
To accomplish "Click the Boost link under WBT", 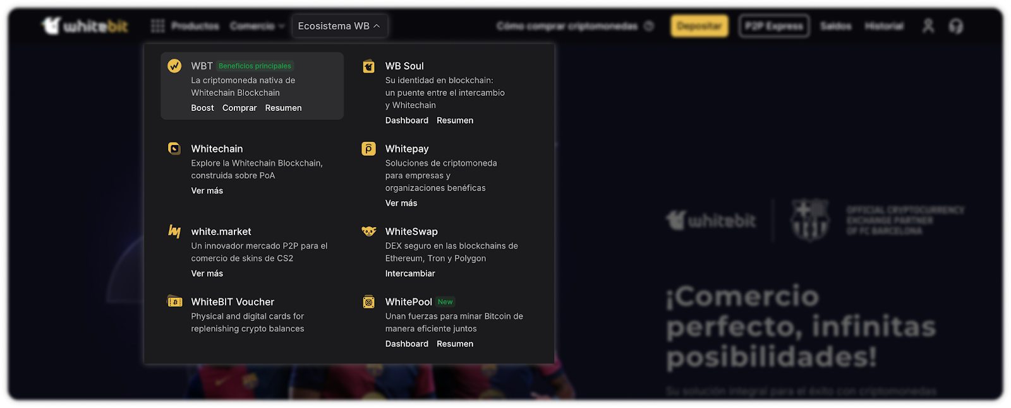I will coord(202,108).
